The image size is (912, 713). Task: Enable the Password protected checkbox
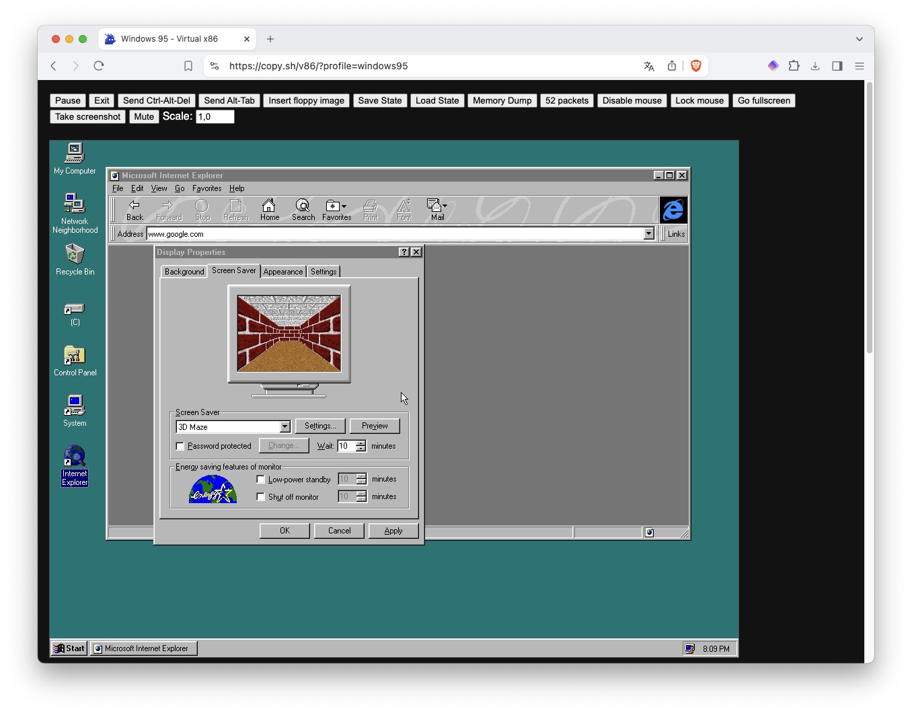click(x=180, y=446)
